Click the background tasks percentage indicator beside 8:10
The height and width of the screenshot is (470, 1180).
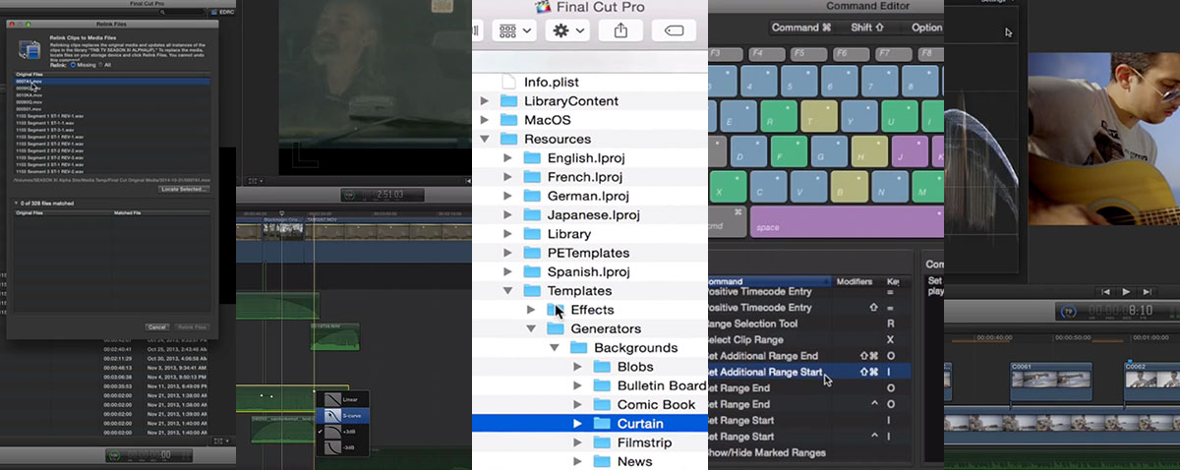coord(1069,312)
